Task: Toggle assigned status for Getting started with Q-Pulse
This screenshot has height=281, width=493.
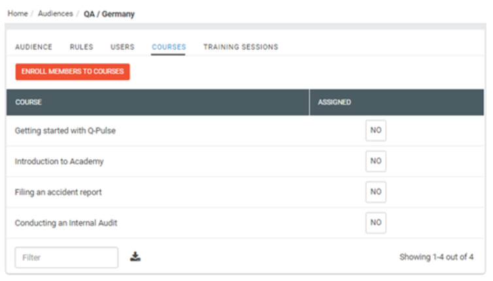Action: coord(376,130)
